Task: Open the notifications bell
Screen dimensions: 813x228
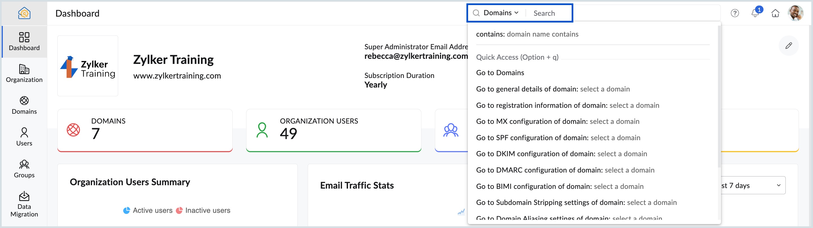Action: point(755,13)
